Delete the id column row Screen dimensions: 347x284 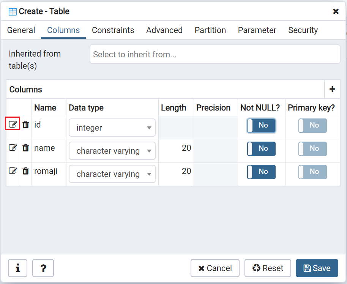(x=26, y=125)
